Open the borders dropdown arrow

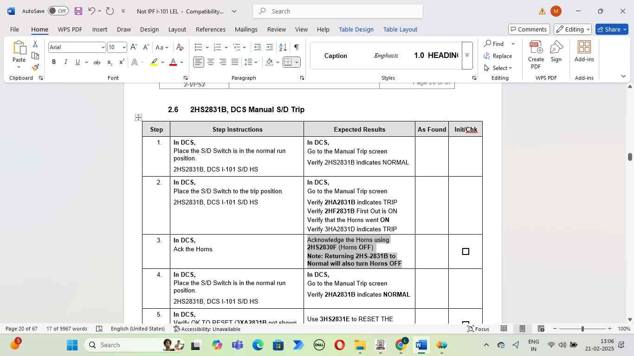297,62
